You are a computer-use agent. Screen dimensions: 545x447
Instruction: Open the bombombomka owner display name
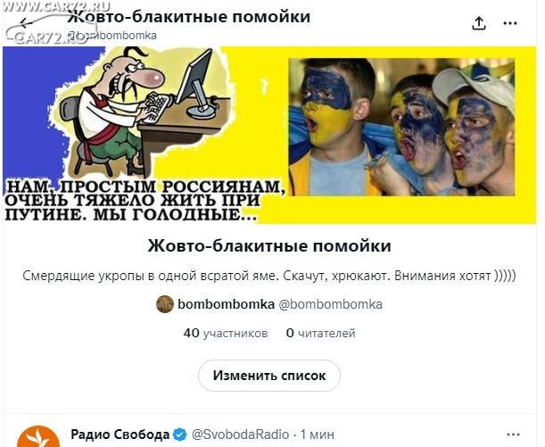[226, 304]
